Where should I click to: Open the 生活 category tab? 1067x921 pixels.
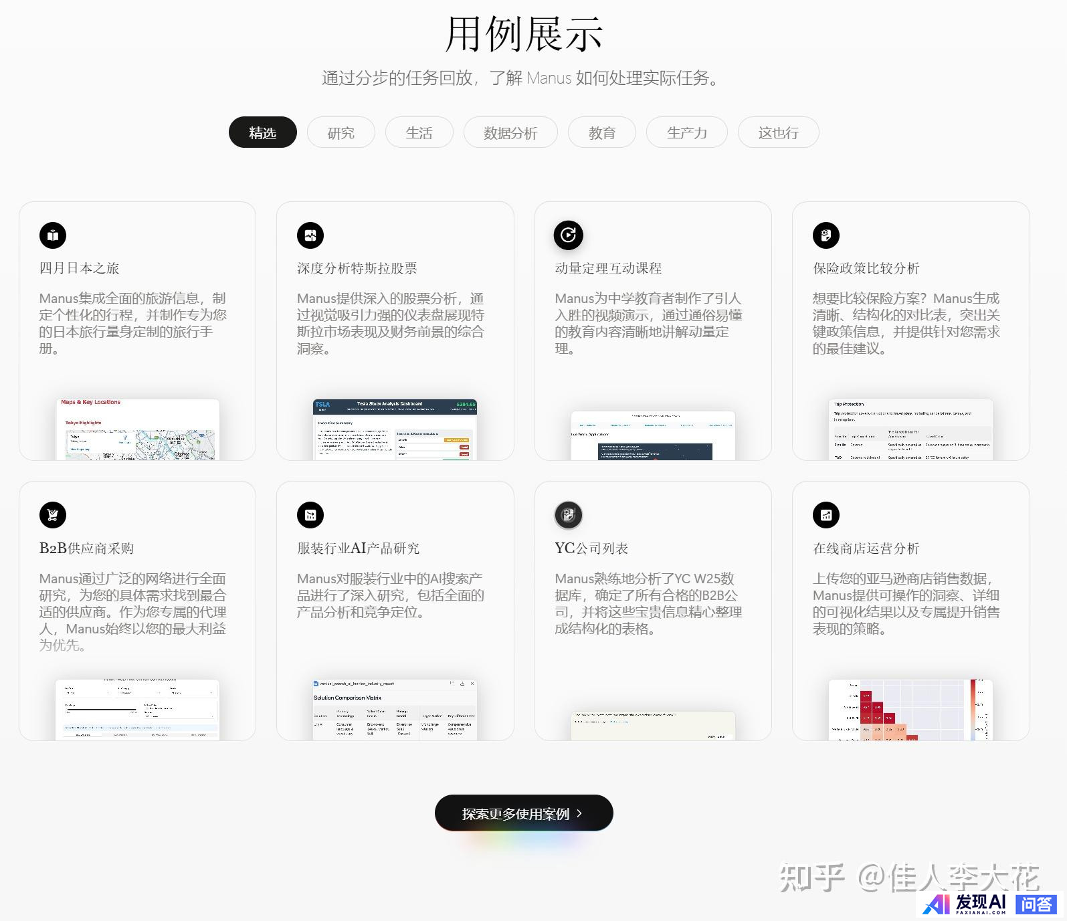click(419, 132)
